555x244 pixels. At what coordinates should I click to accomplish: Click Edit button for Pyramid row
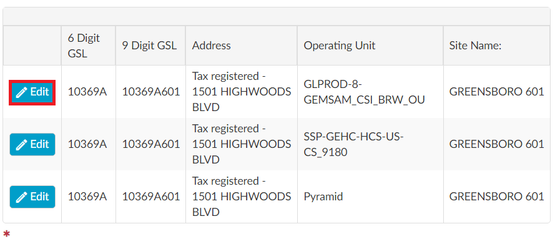(32, 197)
